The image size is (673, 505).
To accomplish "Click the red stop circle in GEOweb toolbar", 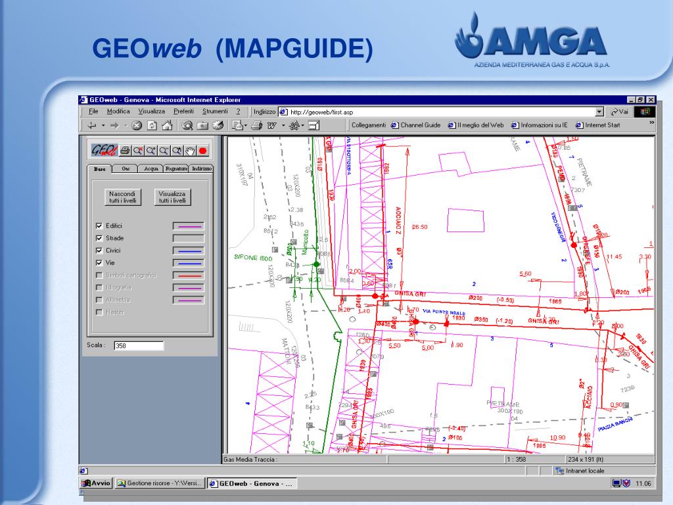I will pyautogui.click(x=203, y=151).
